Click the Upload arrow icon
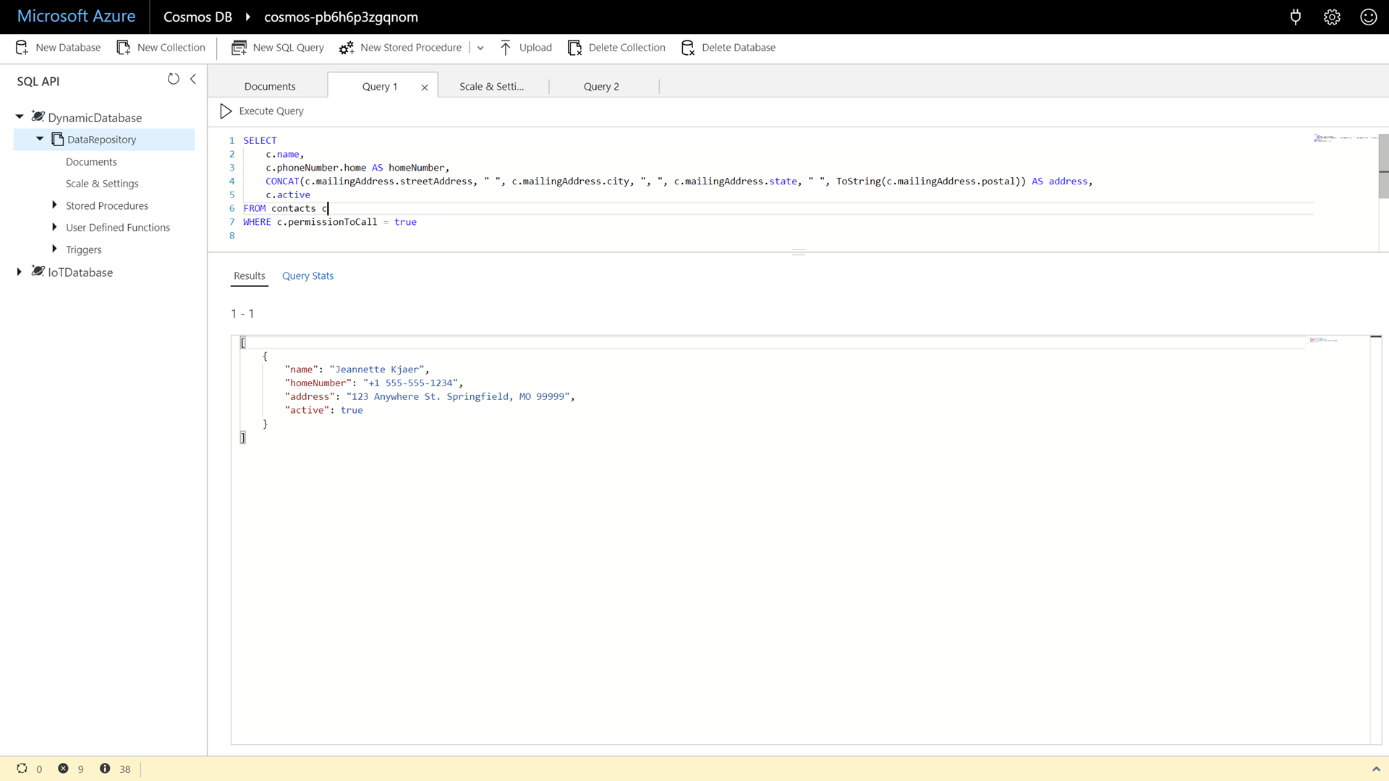The width and height of the screenshot is (1389, 781). click(506, 48)
